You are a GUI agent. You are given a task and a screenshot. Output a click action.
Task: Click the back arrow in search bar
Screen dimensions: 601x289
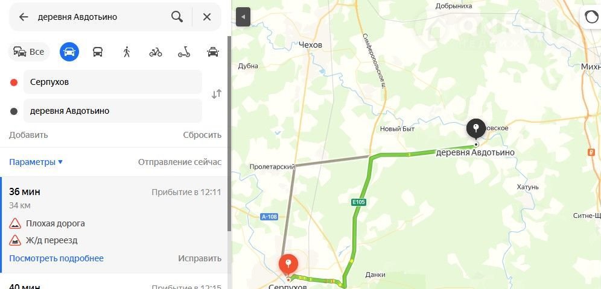point(24,17)
